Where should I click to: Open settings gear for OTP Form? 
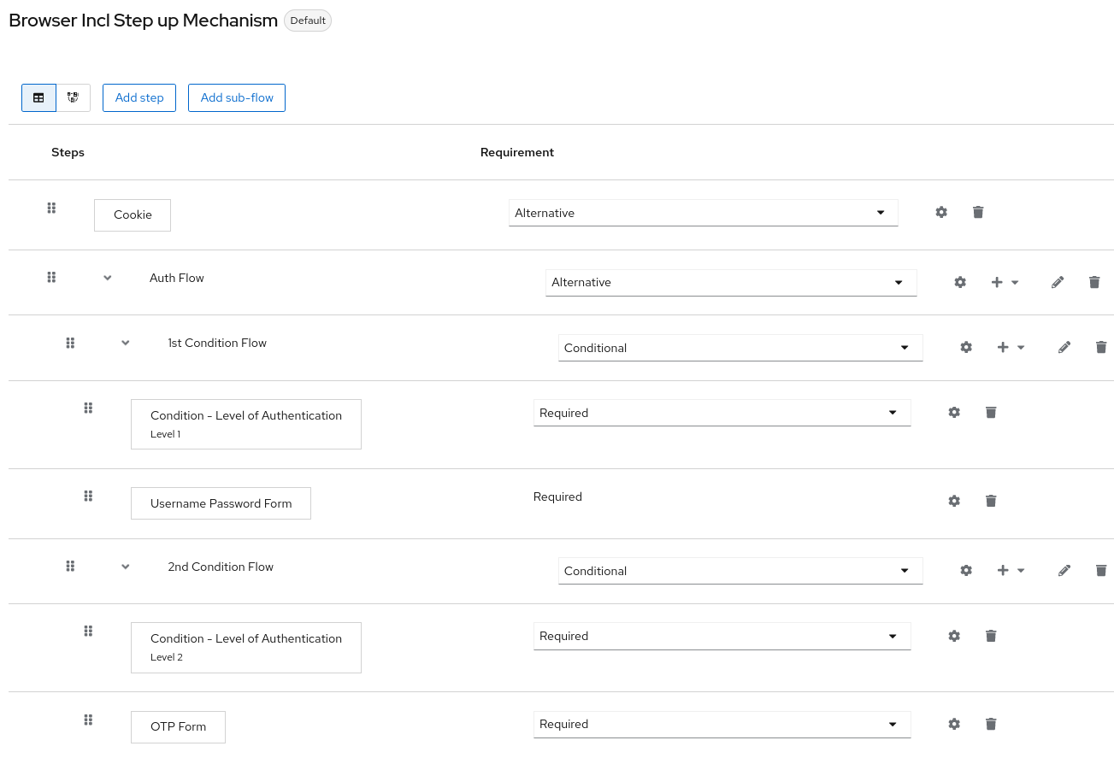[x=953, y=724]
